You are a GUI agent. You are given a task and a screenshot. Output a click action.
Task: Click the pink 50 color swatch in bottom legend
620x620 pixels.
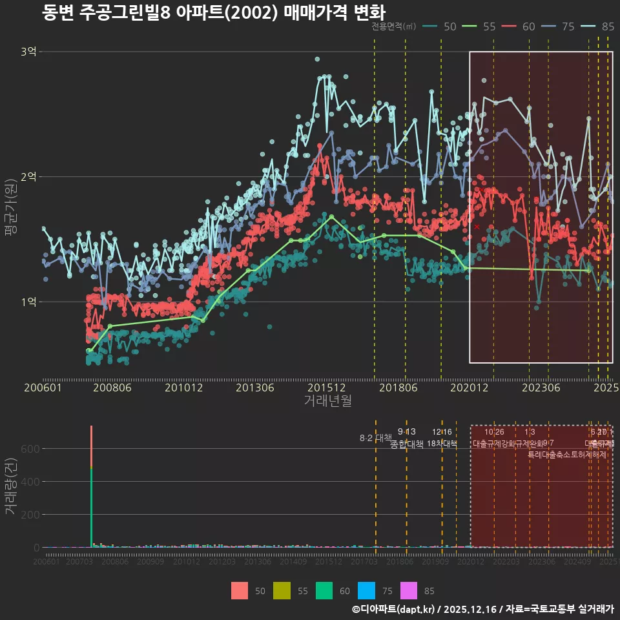pyautogui.click(x=239, y=591)
